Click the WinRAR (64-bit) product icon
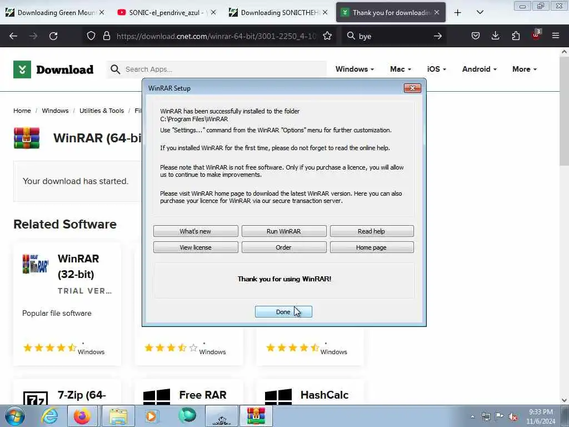This screenshot has height=427, width=569. click(27, 138)
